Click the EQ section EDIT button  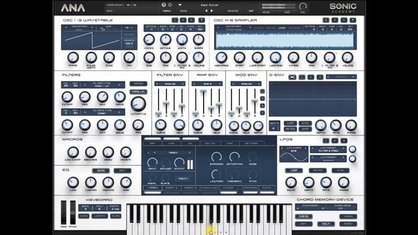tap(122, 170)
